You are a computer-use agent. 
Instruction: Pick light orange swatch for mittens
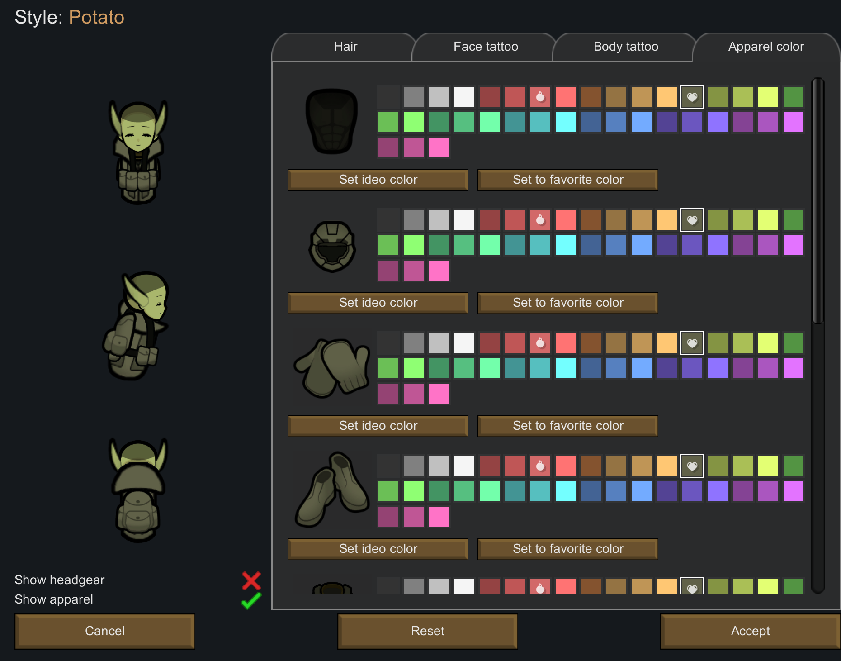point(667,343)
